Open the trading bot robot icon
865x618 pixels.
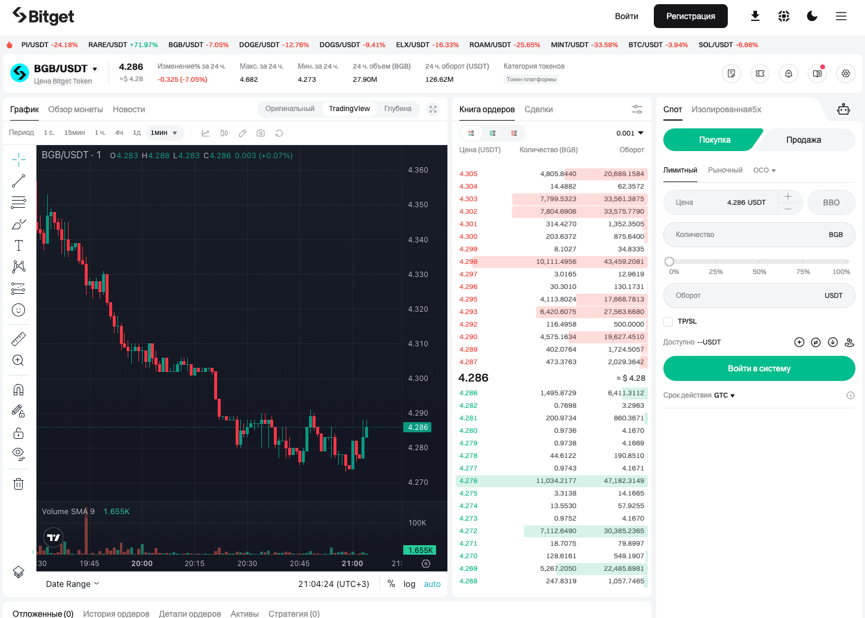coord(844,109)
